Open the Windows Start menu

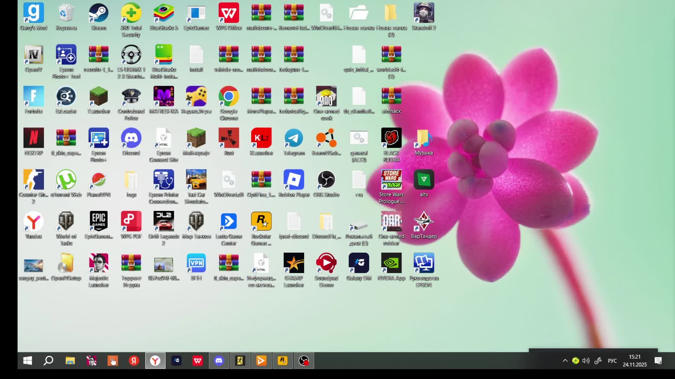point(27,360)
